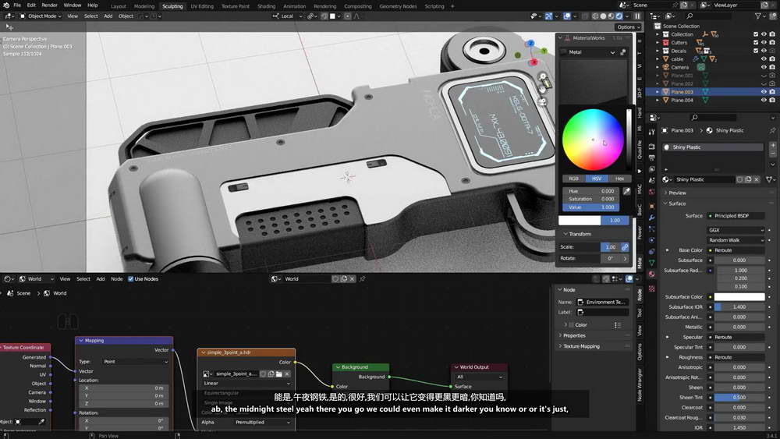The height and width of the screenshot is (439, 780).
Task: Open the Render properties tab icon
Action: (x=651, y=147)
